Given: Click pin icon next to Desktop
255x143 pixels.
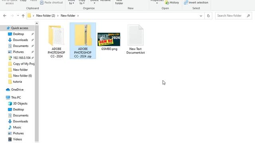Looking at the screenshot, I should click(x=33, y=34).
